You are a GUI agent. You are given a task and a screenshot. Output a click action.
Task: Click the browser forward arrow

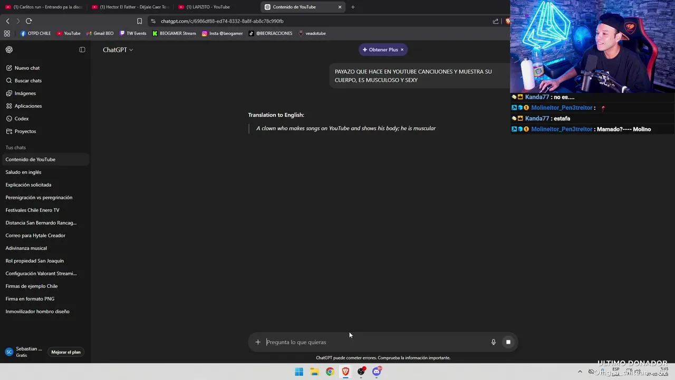(18, 21)
